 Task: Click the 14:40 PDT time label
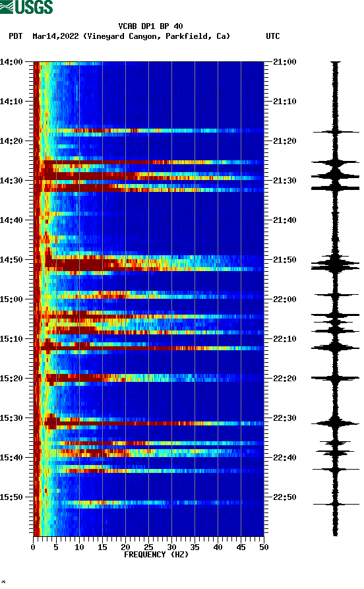11,220
